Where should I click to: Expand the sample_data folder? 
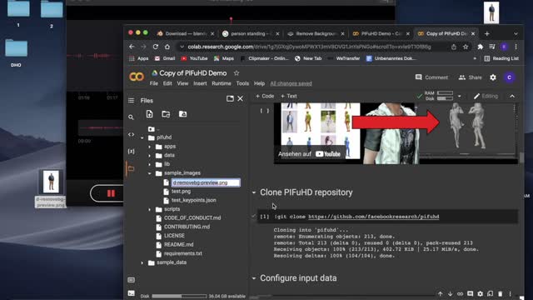(x=142, y=262)
